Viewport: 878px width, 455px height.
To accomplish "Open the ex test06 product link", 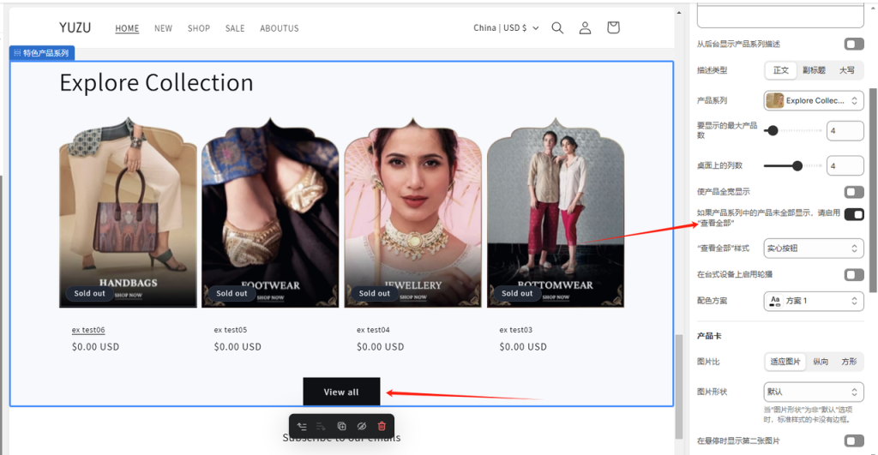I will tap(88, 330).
